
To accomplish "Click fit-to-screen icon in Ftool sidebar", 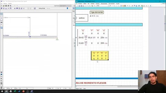I will [1, 72].
